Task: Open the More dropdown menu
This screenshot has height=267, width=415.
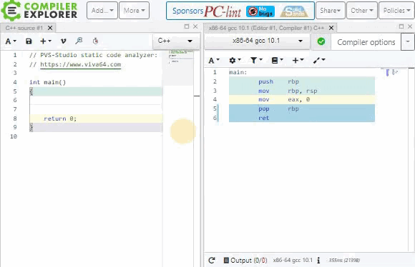Action: (x=135, y=11)
